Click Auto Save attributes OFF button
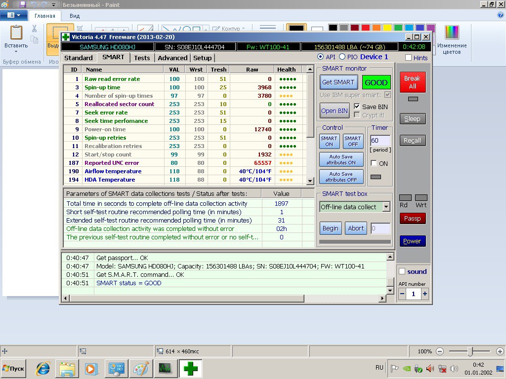 [x=341, y=177]
